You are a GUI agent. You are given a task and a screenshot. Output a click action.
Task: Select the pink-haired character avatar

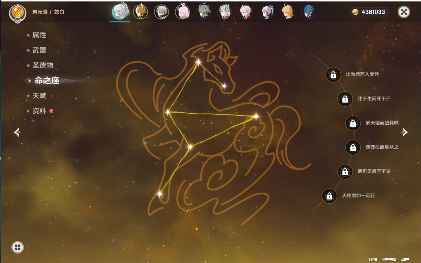(x=183, y=12)
